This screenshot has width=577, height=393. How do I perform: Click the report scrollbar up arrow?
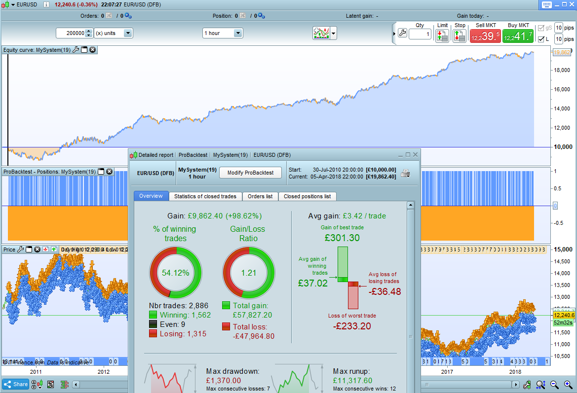411,205
